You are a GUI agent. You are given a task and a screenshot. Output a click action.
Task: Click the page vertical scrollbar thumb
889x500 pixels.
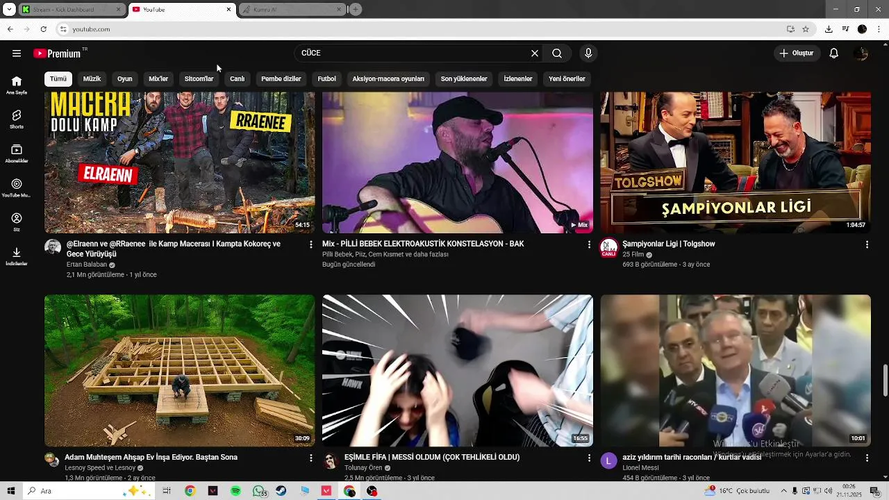pyautogui.click(x=885, y=381)
